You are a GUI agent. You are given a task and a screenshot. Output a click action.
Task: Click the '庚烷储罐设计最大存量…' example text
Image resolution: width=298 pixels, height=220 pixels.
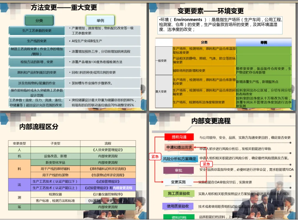(103, 103)
